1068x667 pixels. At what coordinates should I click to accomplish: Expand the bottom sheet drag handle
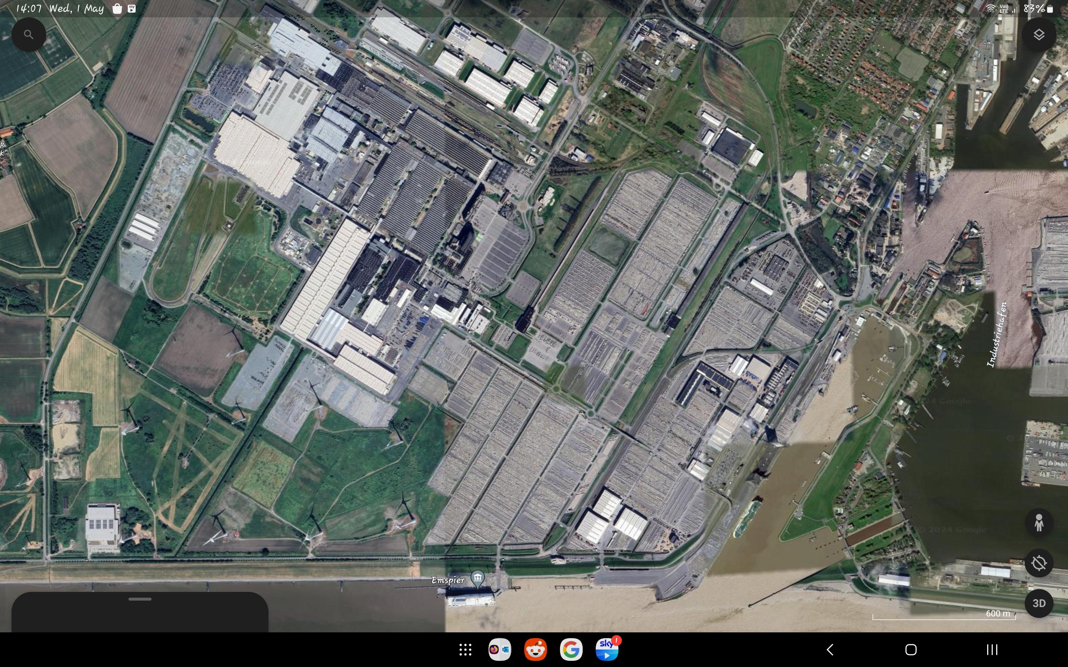pyautogui.click(x=140, y=599)
